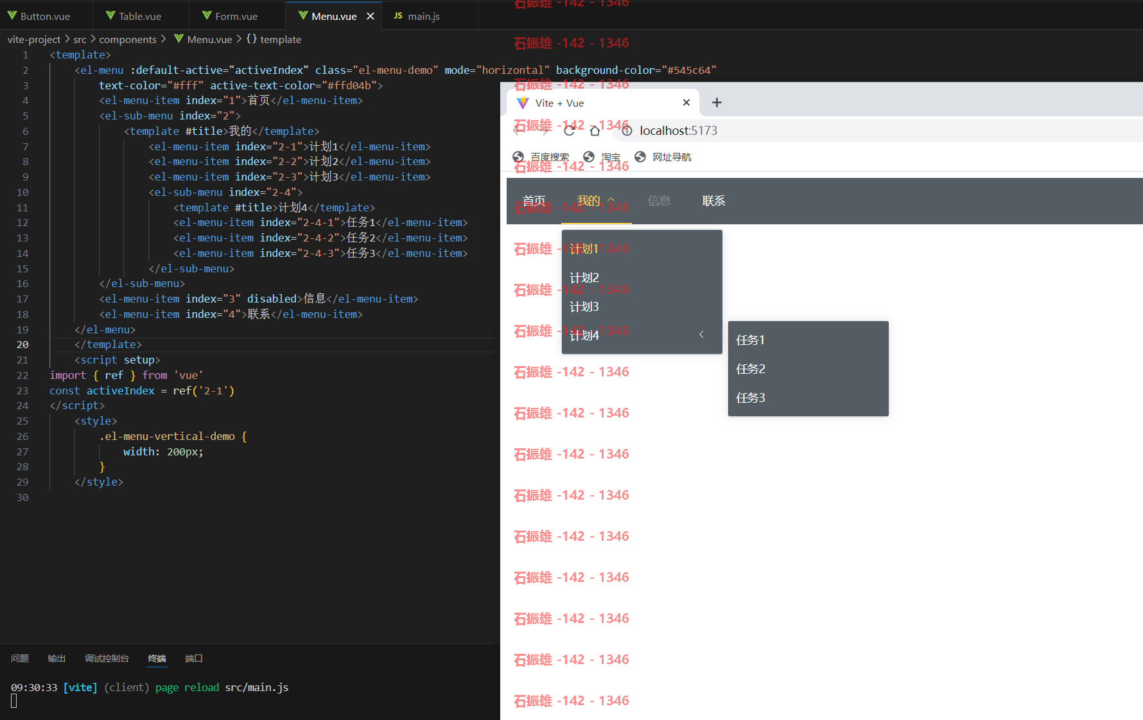Select the 联系 menu item
1143x720 pixels.
click(x=713, y=201)
